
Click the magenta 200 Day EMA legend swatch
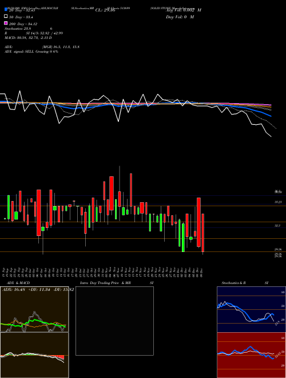[6, 23]
